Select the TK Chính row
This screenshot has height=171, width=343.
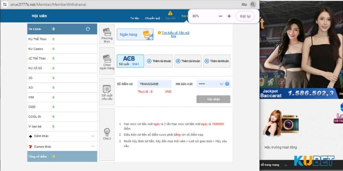click(62, 29)
